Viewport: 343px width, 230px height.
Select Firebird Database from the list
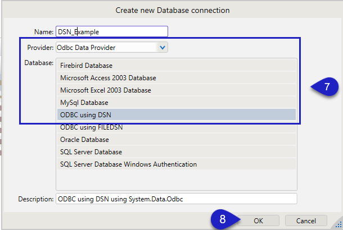pyautogui.click(x=176, y=65)
